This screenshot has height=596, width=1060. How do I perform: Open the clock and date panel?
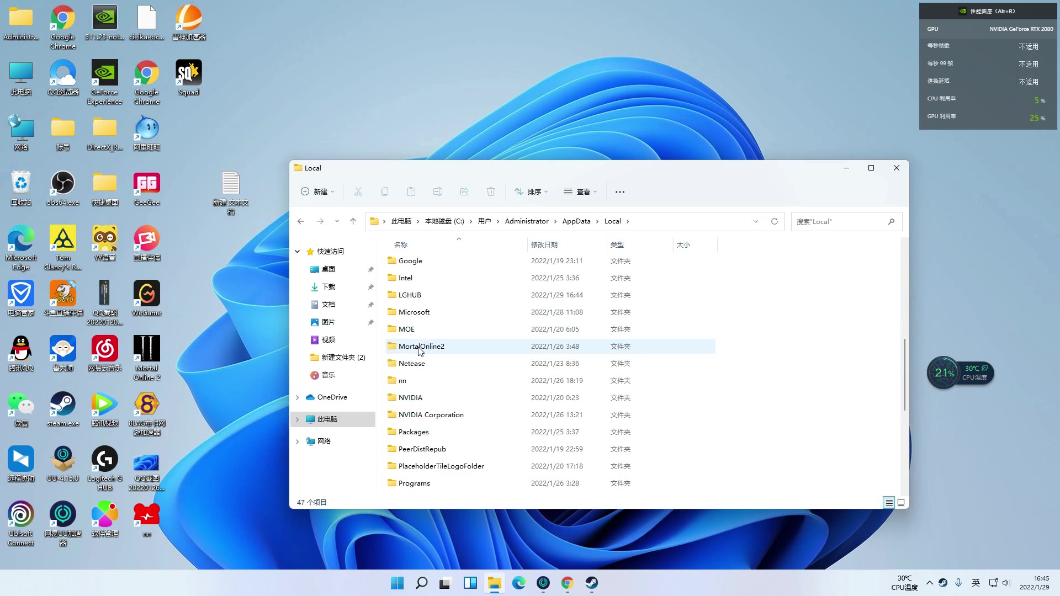pos(1034,583)
